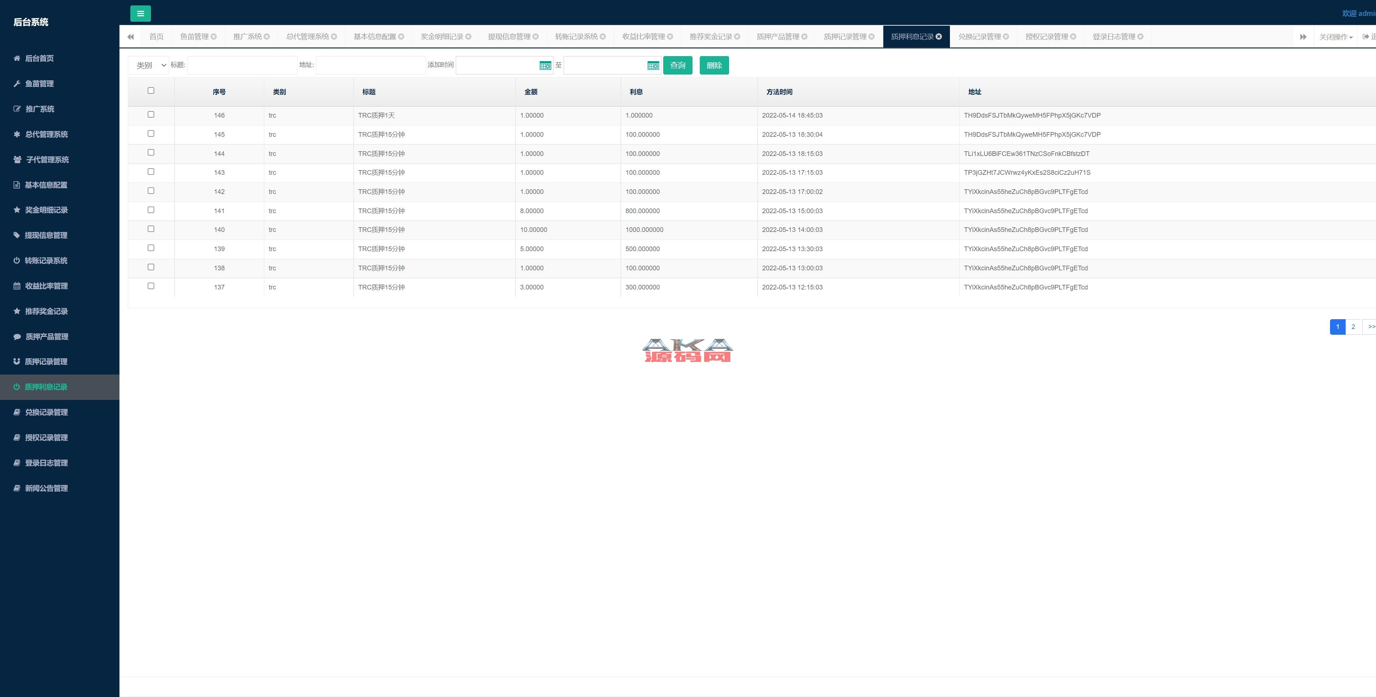This screenshot has width=1376, height=697.
Task: Switch to the 质押产品管理 tab
Action: (778, 37)
